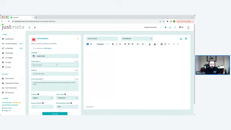Click the Generate button
Image resolution: width=231 pixels, height=130 pixels.
point(55,114)
